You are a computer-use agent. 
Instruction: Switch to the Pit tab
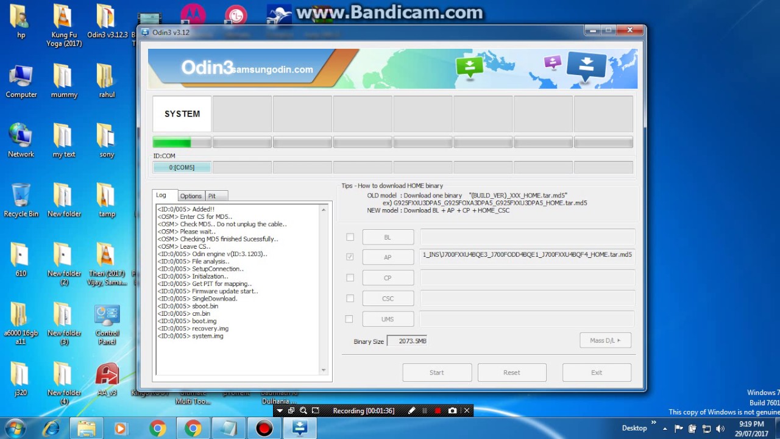click(x=216, y=196)
